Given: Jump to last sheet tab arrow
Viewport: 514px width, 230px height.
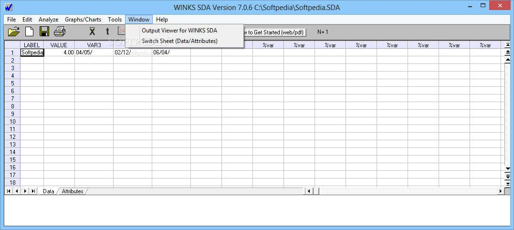Looking at the screenshot, I should point(33,191).
